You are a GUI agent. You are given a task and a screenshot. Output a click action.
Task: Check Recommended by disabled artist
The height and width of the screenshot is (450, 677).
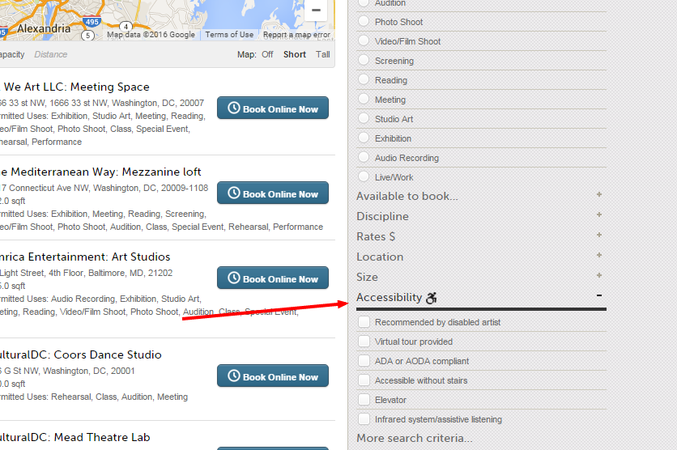tap(364, 322)
